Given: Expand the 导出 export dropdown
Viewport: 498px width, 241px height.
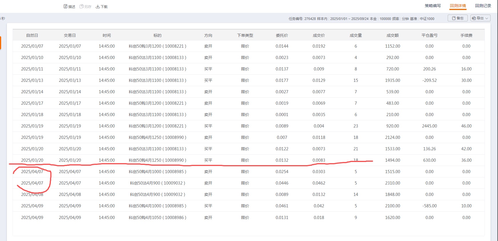Looking at the screenshot, I should coord(480,18).
